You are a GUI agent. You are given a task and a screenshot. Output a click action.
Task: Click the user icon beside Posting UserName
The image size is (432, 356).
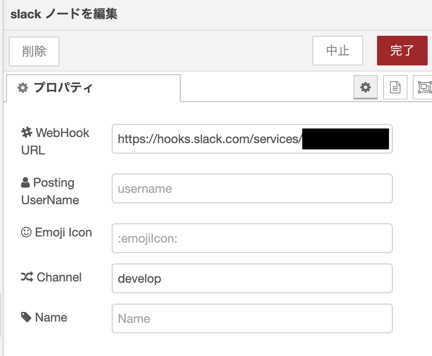pos(25,182)
